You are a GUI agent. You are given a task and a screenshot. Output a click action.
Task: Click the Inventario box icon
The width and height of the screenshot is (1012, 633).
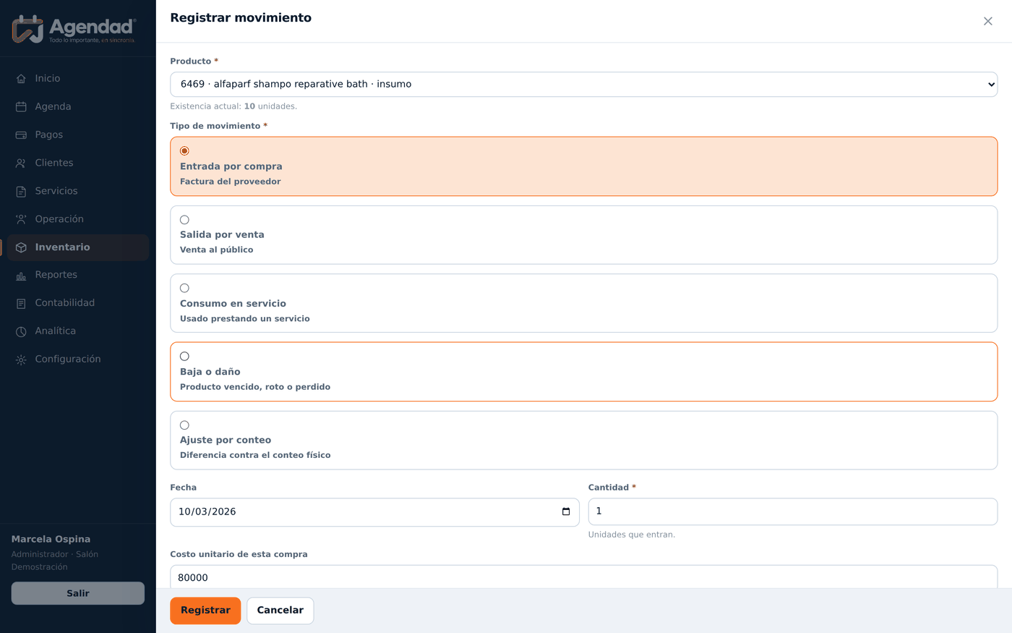21,247
